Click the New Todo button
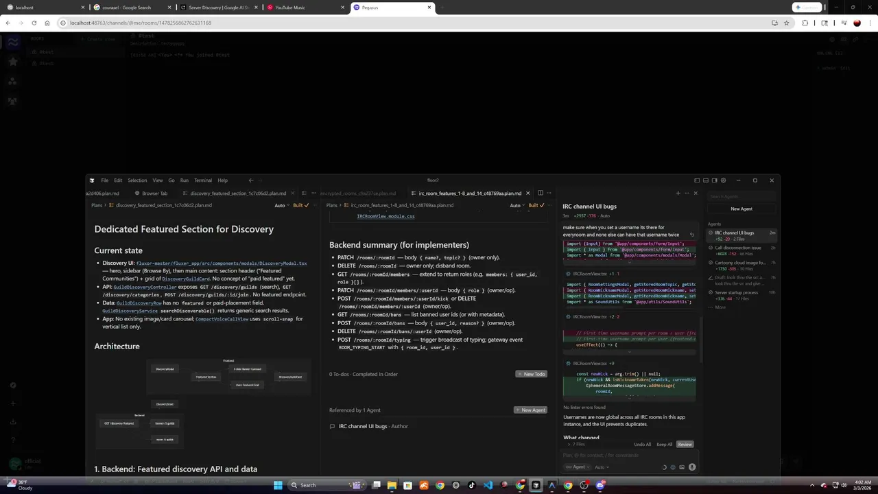This screenshot has width=878, height=494. [531, 374]
